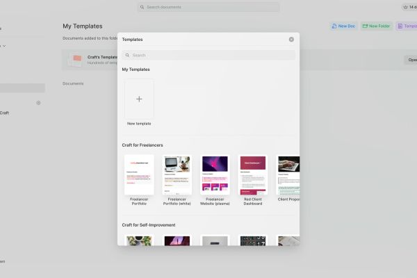Click the magnifier icon in Search documents bar
The image size is (417, 278).
(x=142, y=7)
